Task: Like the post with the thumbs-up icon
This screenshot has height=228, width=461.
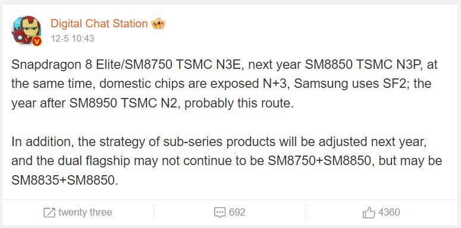Action: 369,213
